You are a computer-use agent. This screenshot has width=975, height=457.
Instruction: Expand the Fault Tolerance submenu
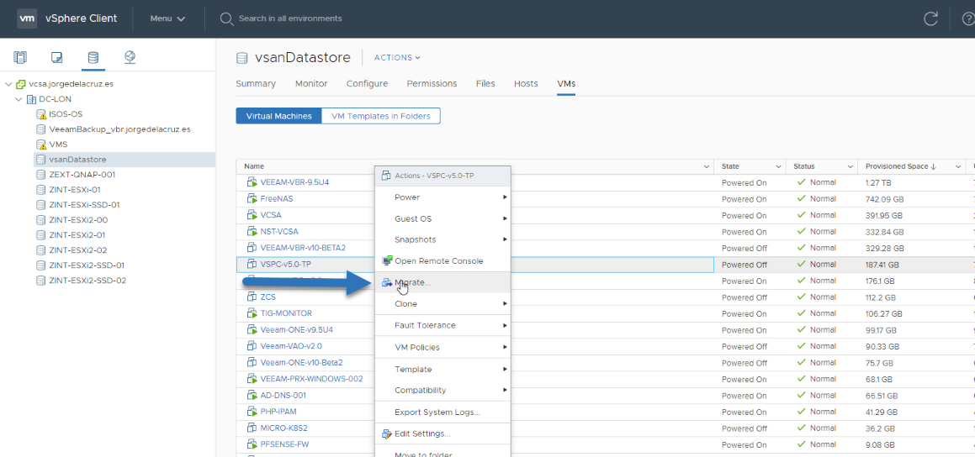pyautogui.click(x=442, y=325)
